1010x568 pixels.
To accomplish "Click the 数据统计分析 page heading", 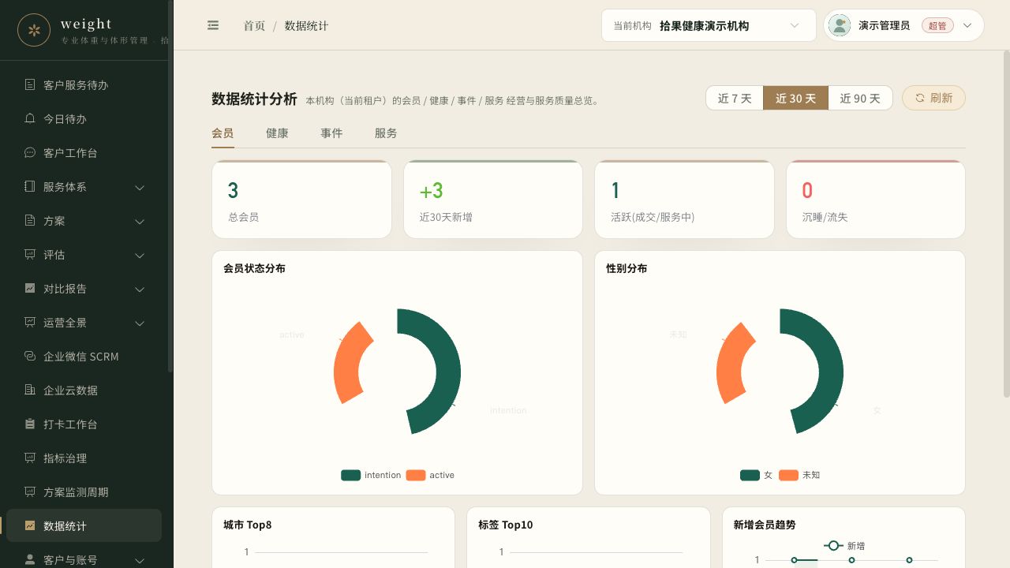I will [254, 99].
